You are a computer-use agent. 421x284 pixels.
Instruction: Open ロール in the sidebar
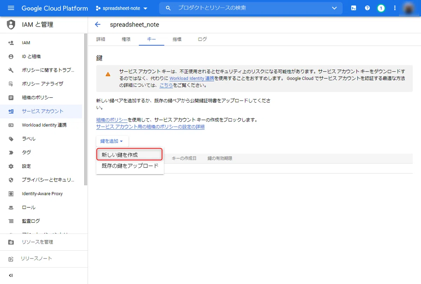(28, 207)
